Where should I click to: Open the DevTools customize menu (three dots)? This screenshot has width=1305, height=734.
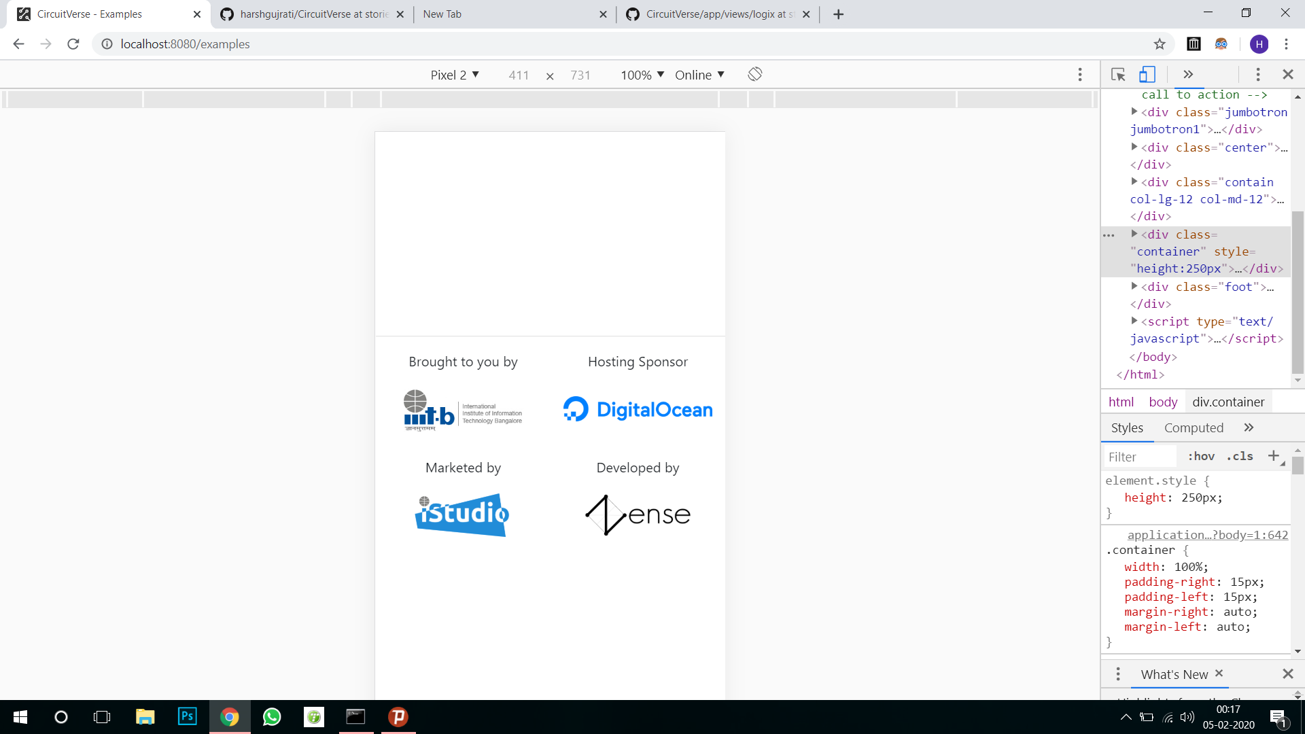point(1258,75)
